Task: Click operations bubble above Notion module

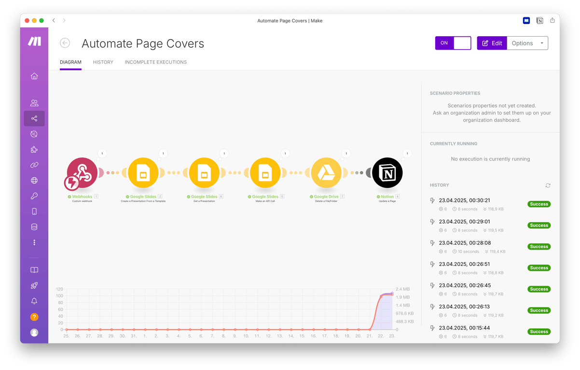Action: (x=407, y=154)
